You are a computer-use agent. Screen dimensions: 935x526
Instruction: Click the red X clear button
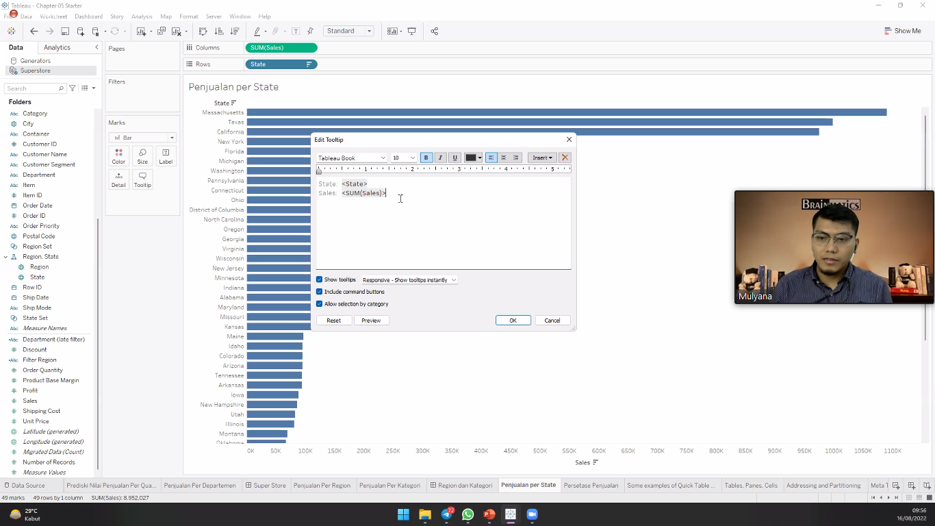[x=565, y=158]
